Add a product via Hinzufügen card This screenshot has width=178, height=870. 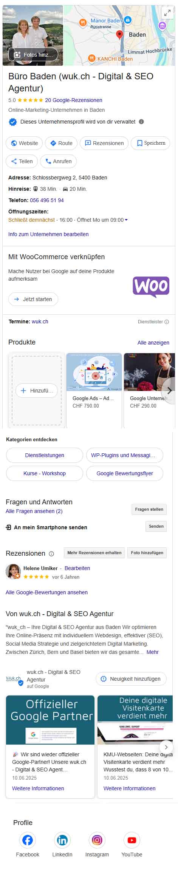click(x=37, y=391)
